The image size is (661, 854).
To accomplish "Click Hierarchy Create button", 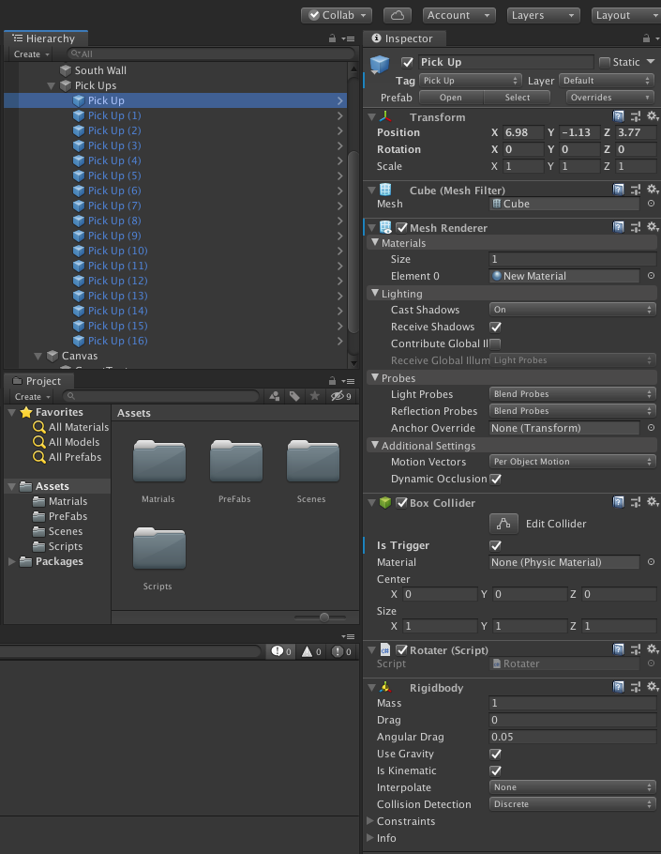I will (x=31, y=53).
